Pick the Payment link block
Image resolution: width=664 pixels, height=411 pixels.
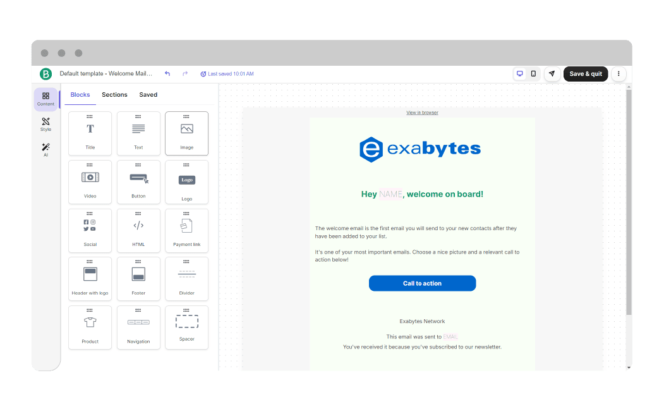(187, 230)
